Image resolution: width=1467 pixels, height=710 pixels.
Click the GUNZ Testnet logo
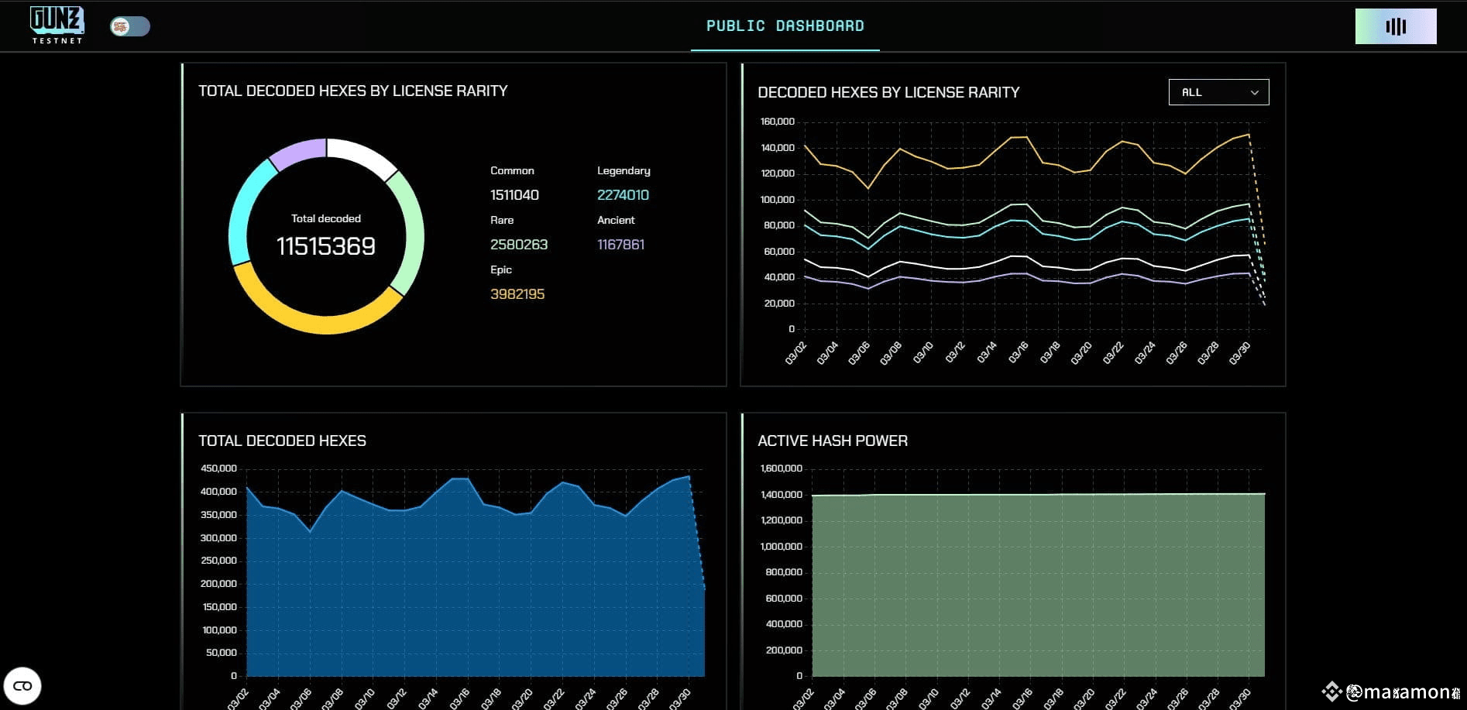click(57, 25)
